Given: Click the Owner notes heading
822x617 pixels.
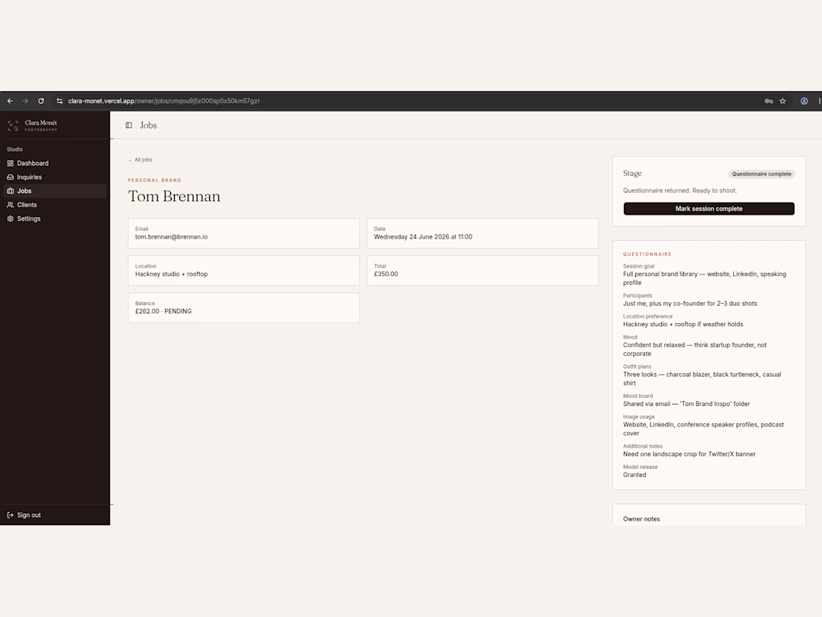Looking at the screenshot, I should (641, 520).
